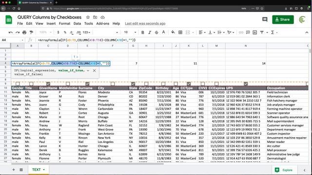Image resolution: width=312 pixels, height=175 pixels.
Task: Open the Add-ons menu
Action: [103, 23]
